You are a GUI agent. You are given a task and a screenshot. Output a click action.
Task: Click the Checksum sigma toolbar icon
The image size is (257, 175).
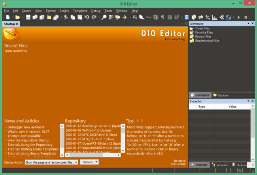(221, 17)
